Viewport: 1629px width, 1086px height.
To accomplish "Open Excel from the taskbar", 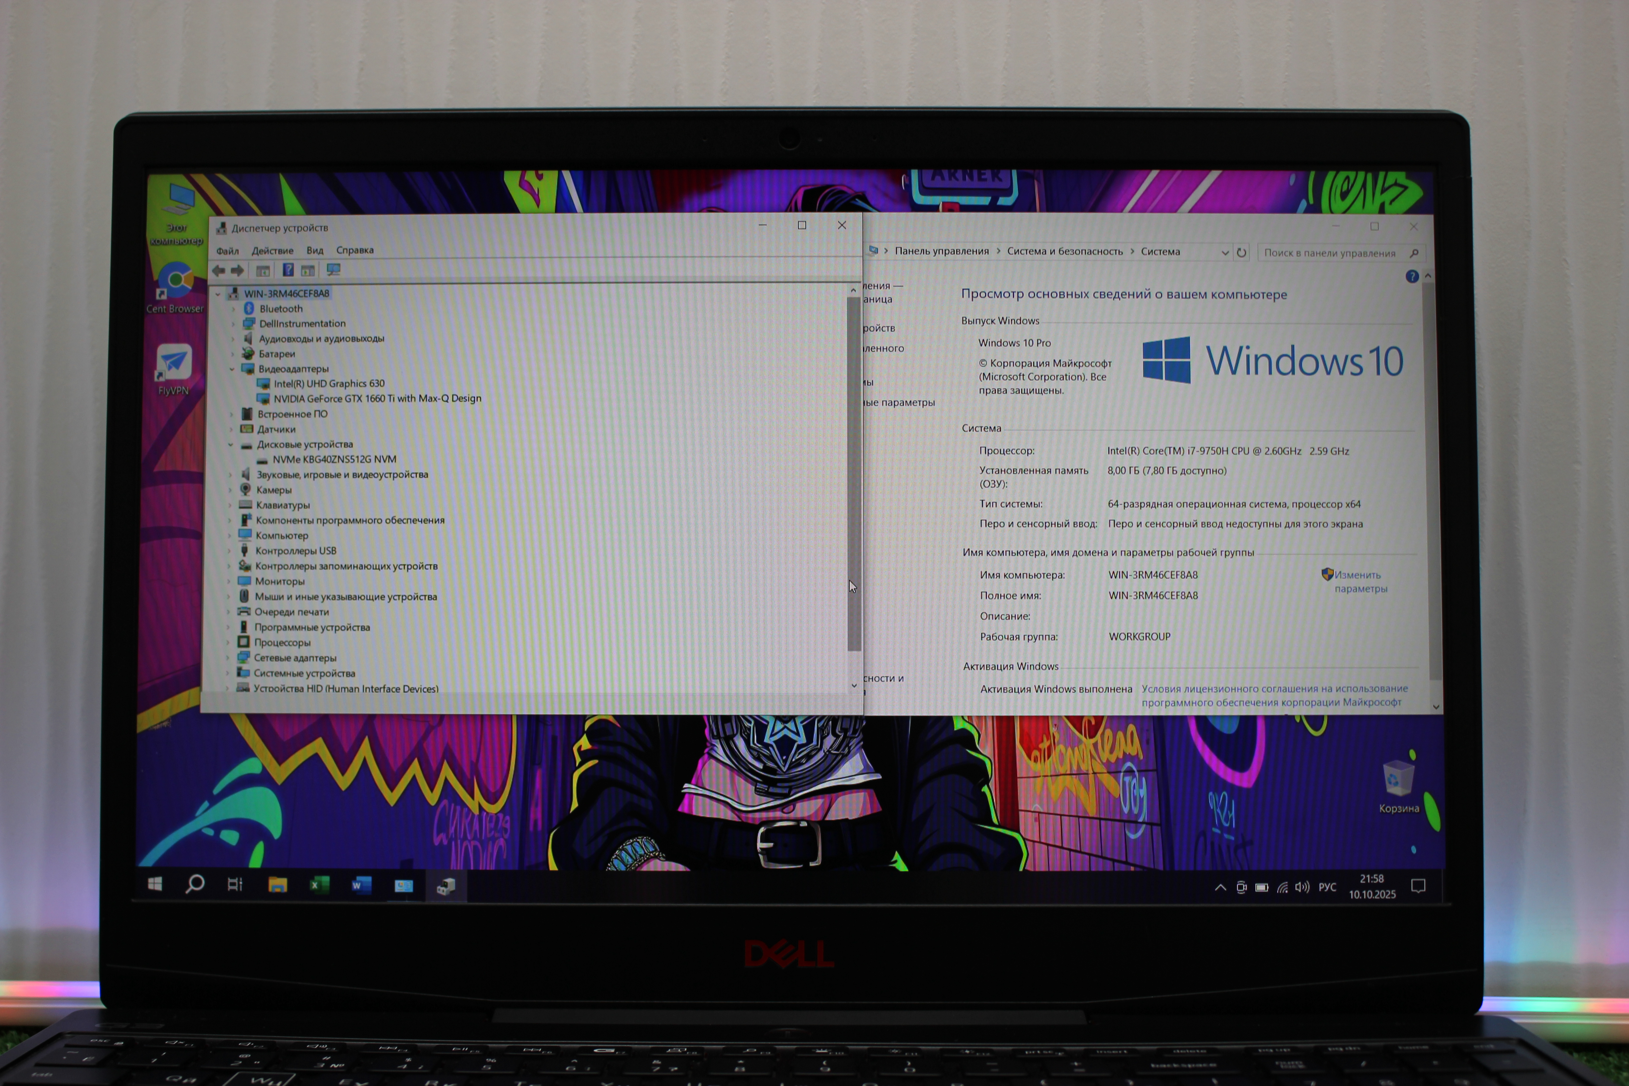I will (x=319, y=885).
